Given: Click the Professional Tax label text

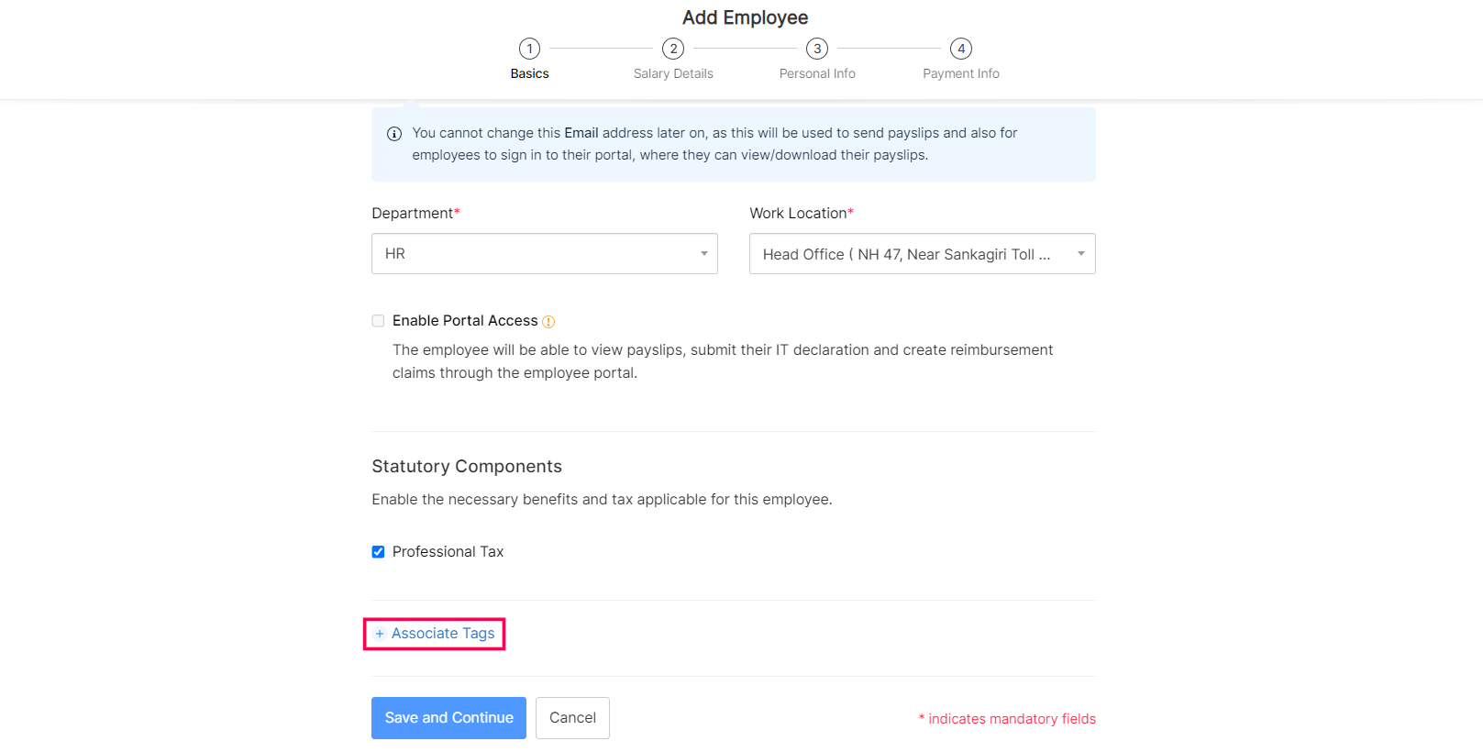Looking at the screenshot, I should point(448,552).
